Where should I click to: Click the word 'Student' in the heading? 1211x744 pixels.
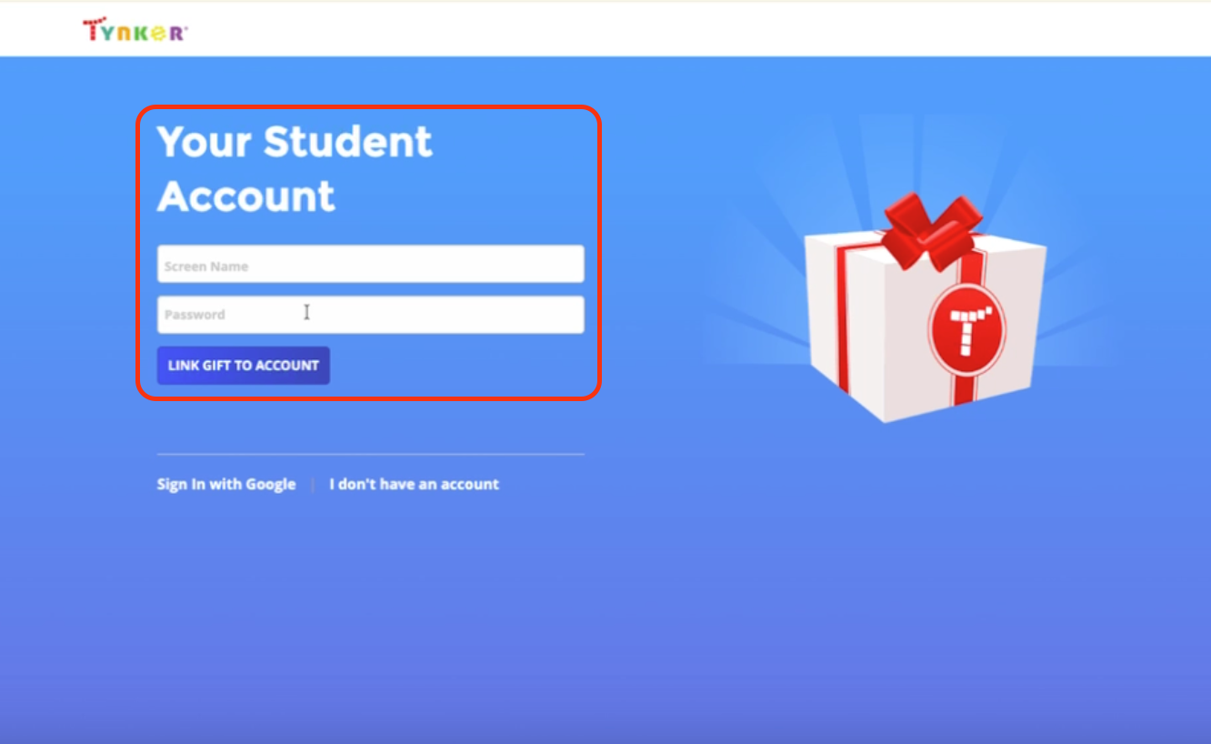click(x=347, y=142)
